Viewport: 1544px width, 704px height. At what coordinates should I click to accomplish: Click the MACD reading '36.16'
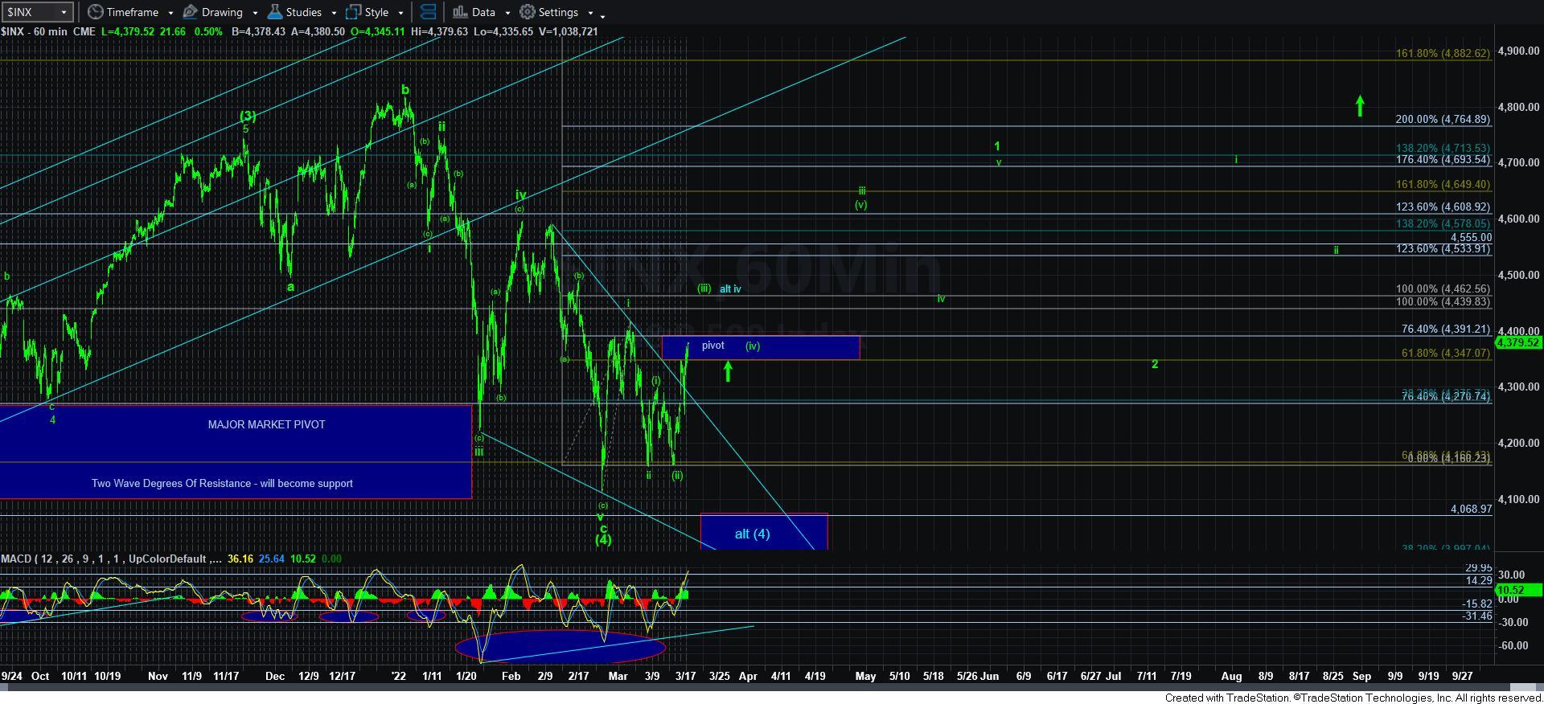pos(240,559)
